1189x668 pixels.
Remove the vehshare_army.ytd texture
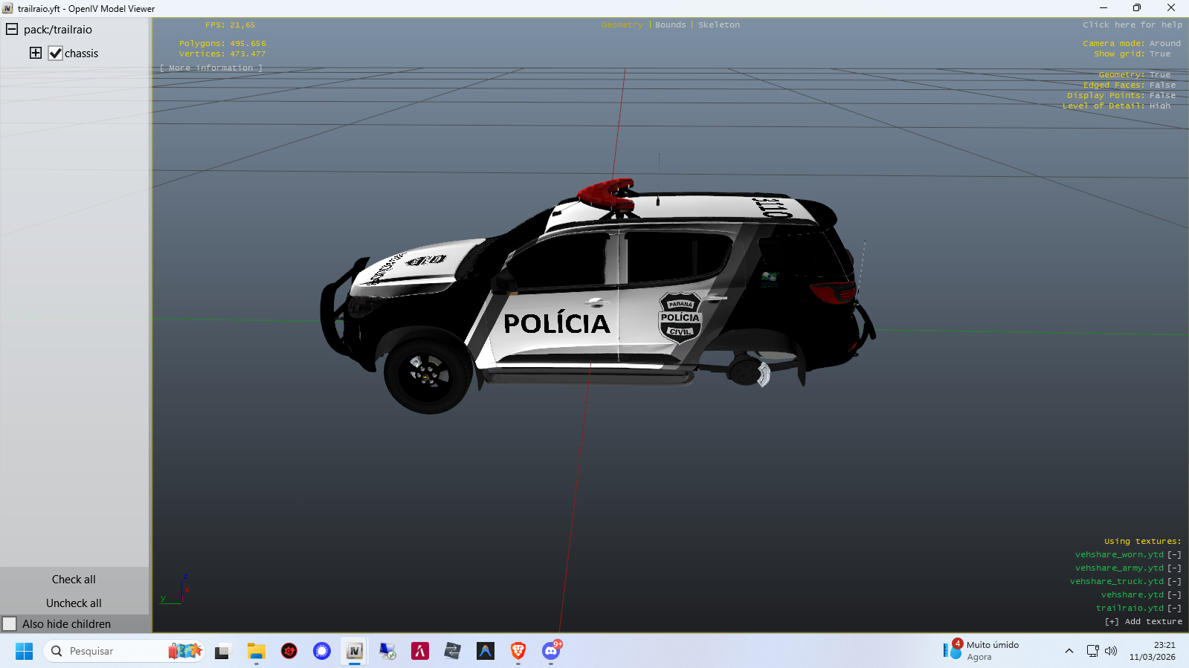[1174, 568]
